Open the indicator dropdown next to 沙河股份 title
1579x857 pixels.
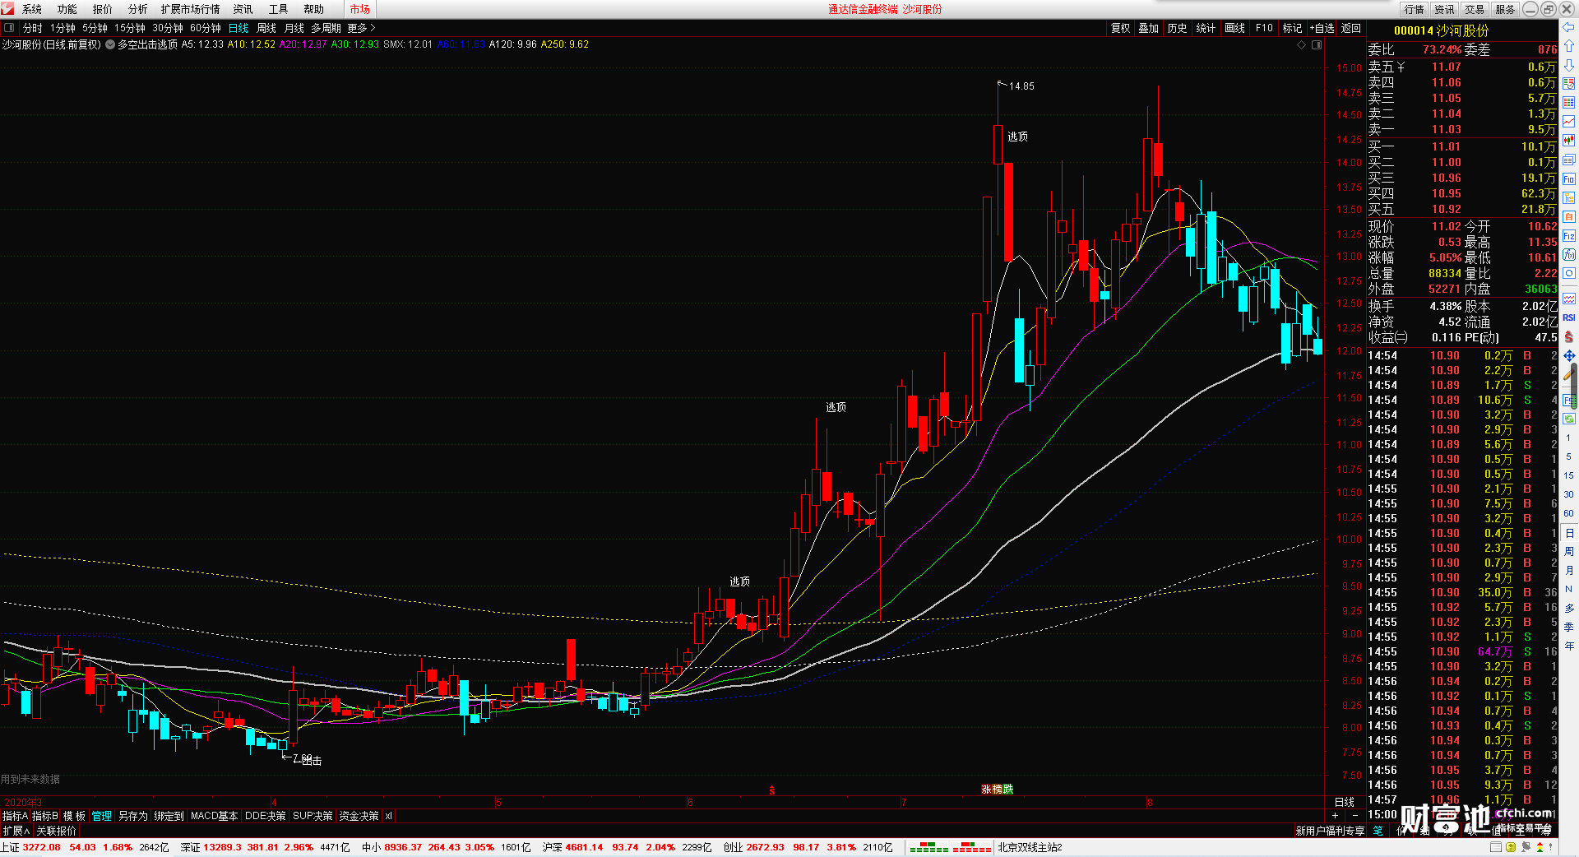[x=110, y=44]
